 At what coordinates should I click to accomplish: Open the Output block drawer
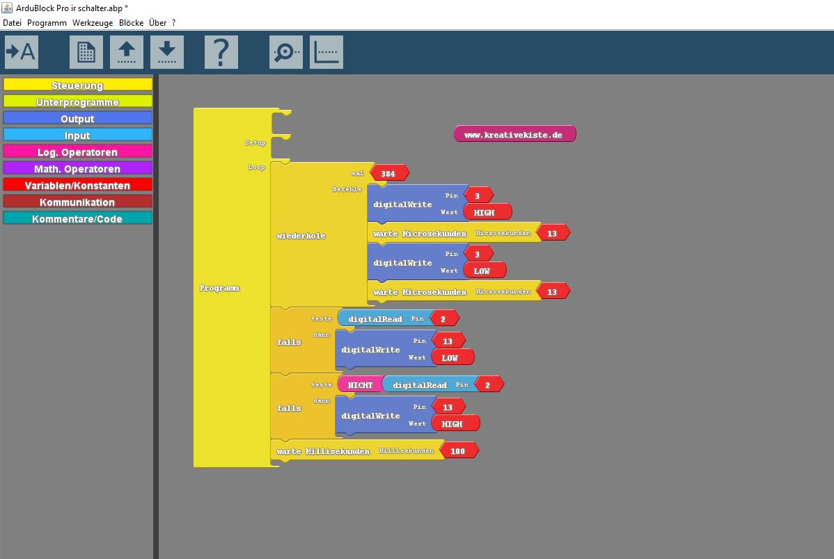click(x=77, y=119)
